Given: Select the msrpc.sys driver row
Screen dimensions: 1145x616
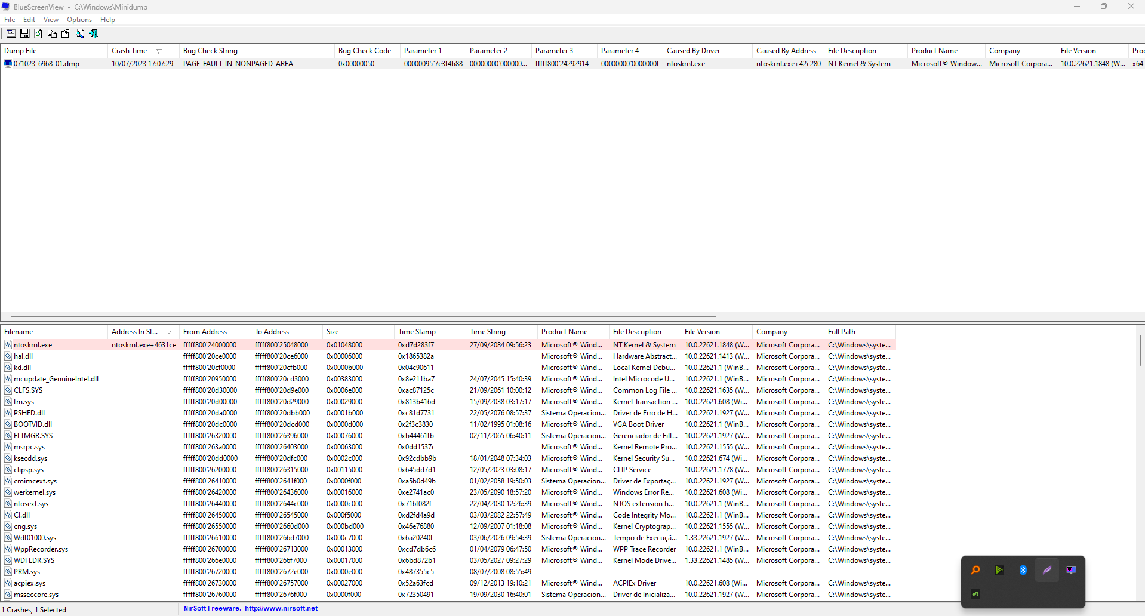Looking at the screenshot, I should pyautogui.click(x=448, y=447).
